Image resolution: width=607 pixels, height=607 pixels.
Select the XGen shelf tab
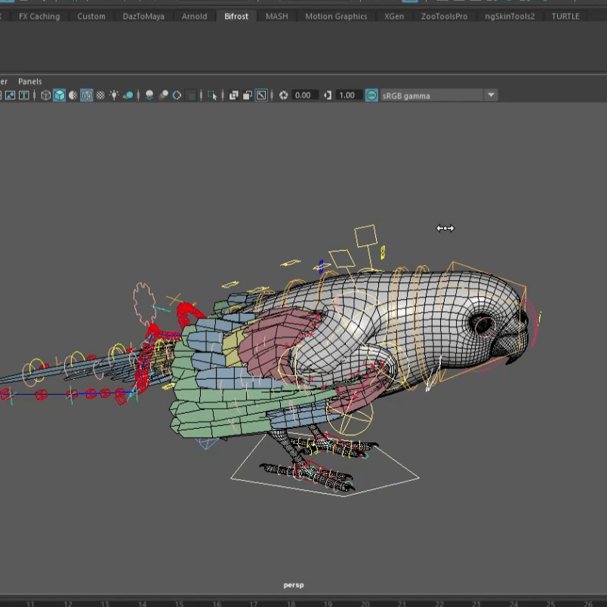tap(393, 16)
